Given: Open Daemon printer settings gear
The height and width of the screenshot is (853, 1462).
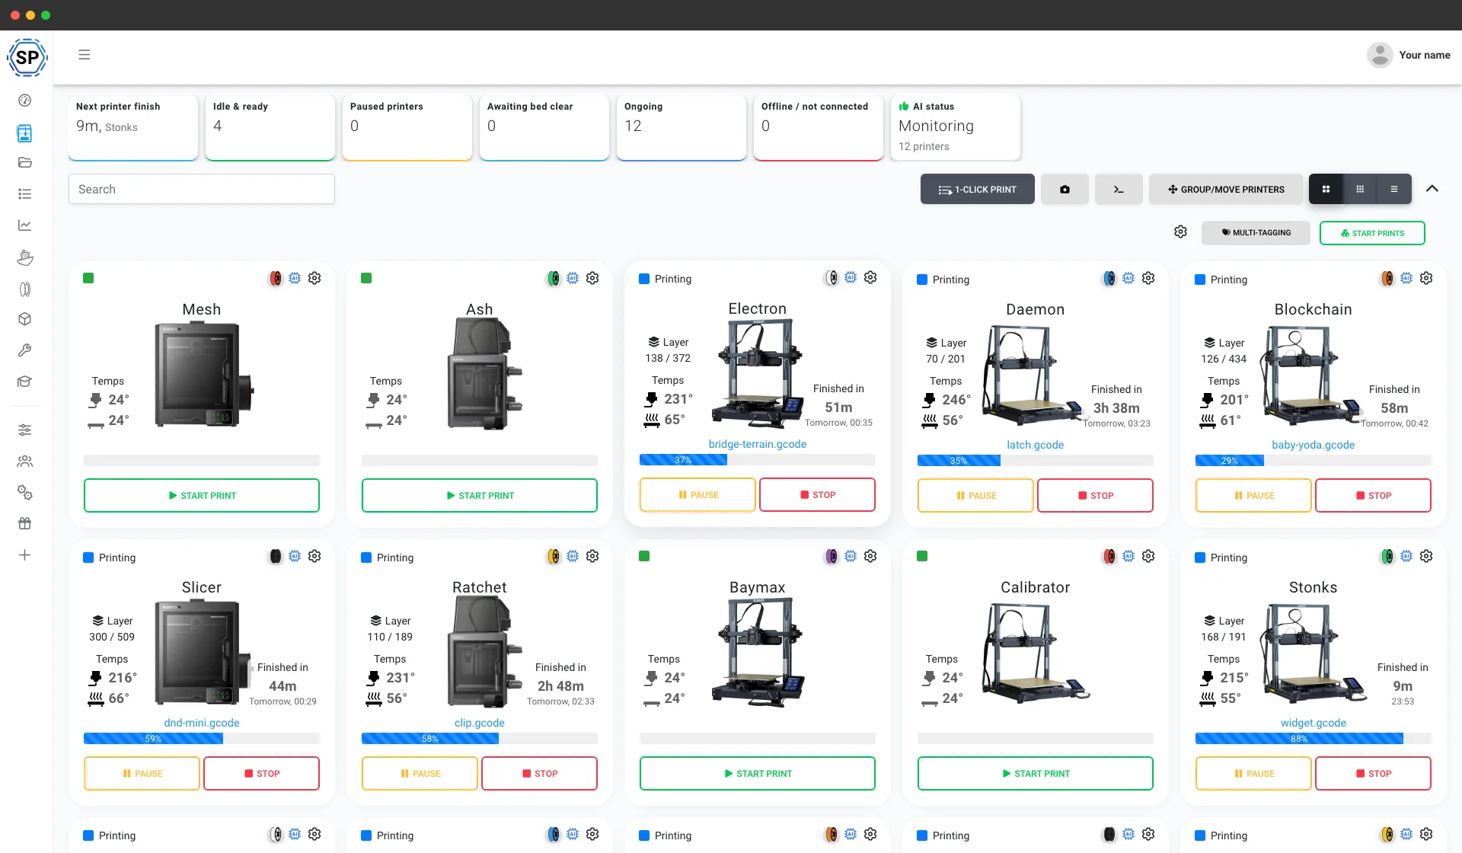Looking at the screenshot, I should (1148, 278).
